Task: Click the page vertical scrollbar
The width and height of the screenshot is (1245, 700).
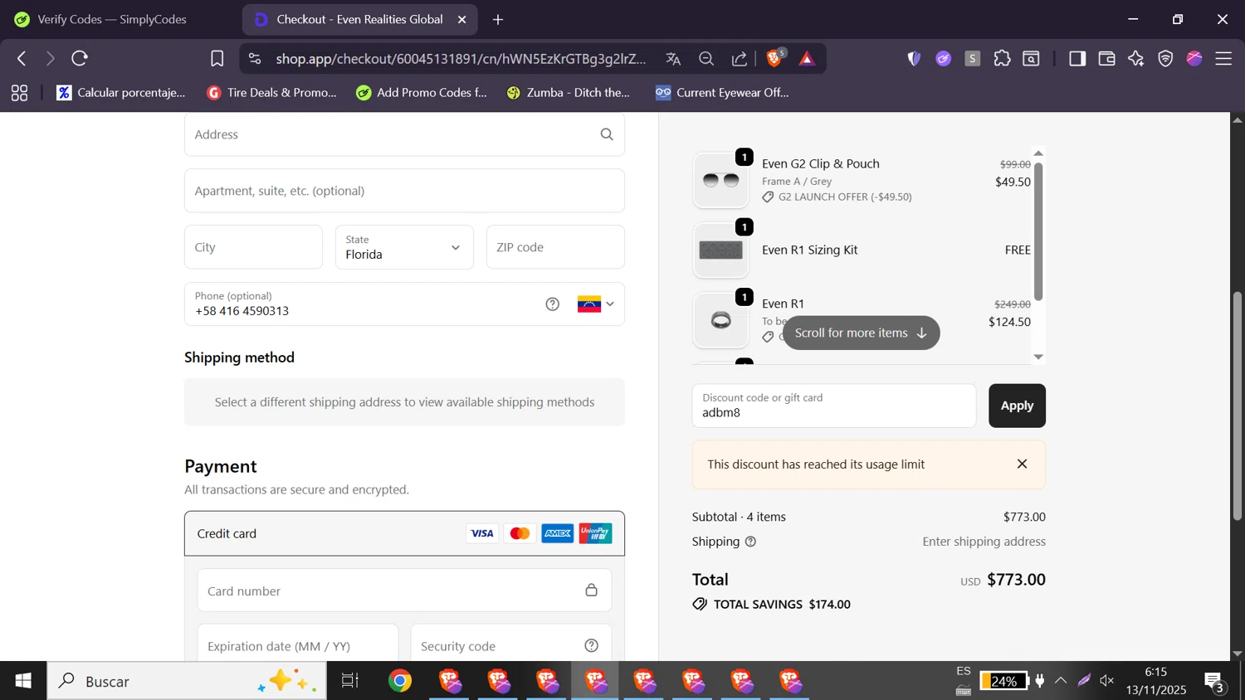Action: (x=1238, y=406)
